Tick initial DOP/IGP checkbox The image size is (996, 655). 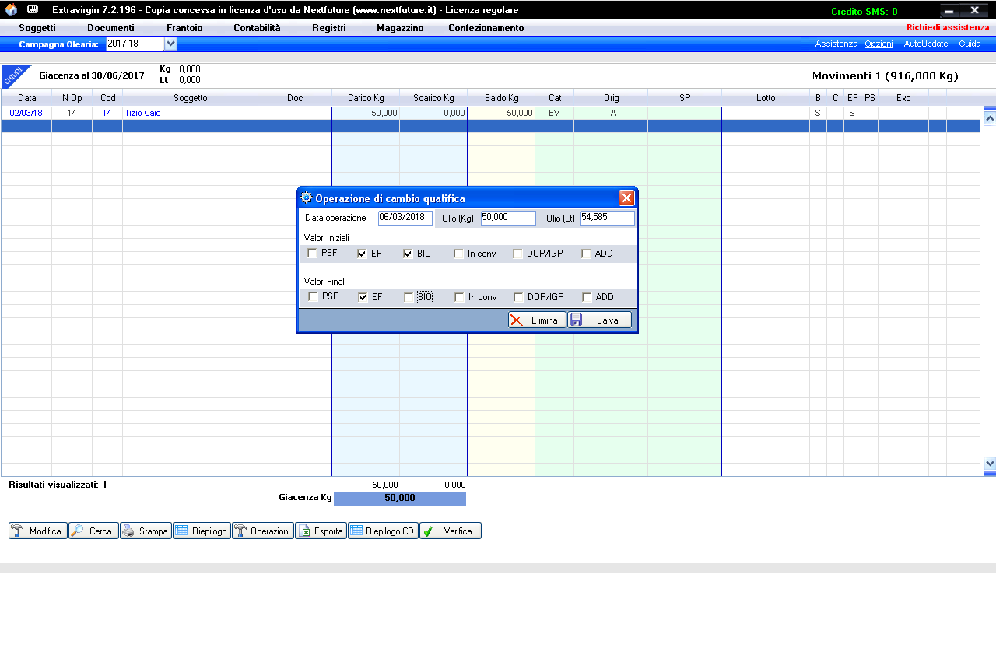(x=518, y=254)
